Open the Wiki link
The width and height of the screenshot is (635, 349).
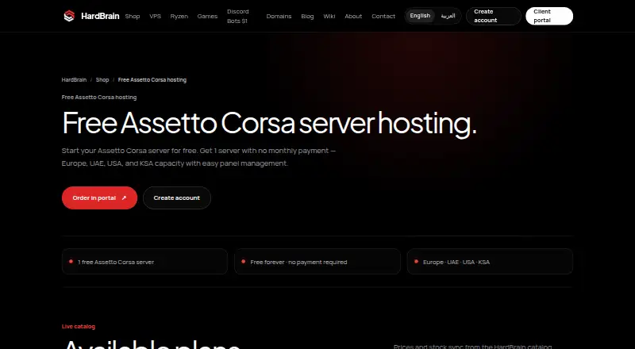(329, 16)
